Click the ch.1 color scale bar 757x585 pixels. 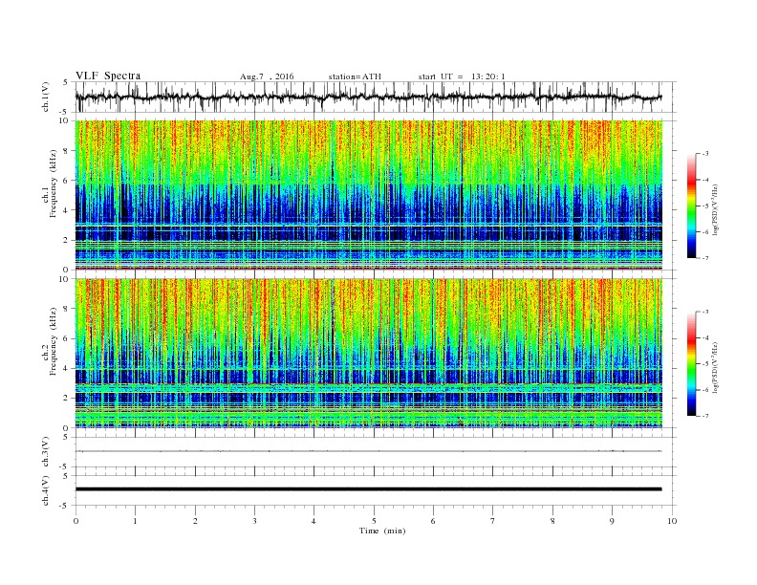tap(691, 206)
